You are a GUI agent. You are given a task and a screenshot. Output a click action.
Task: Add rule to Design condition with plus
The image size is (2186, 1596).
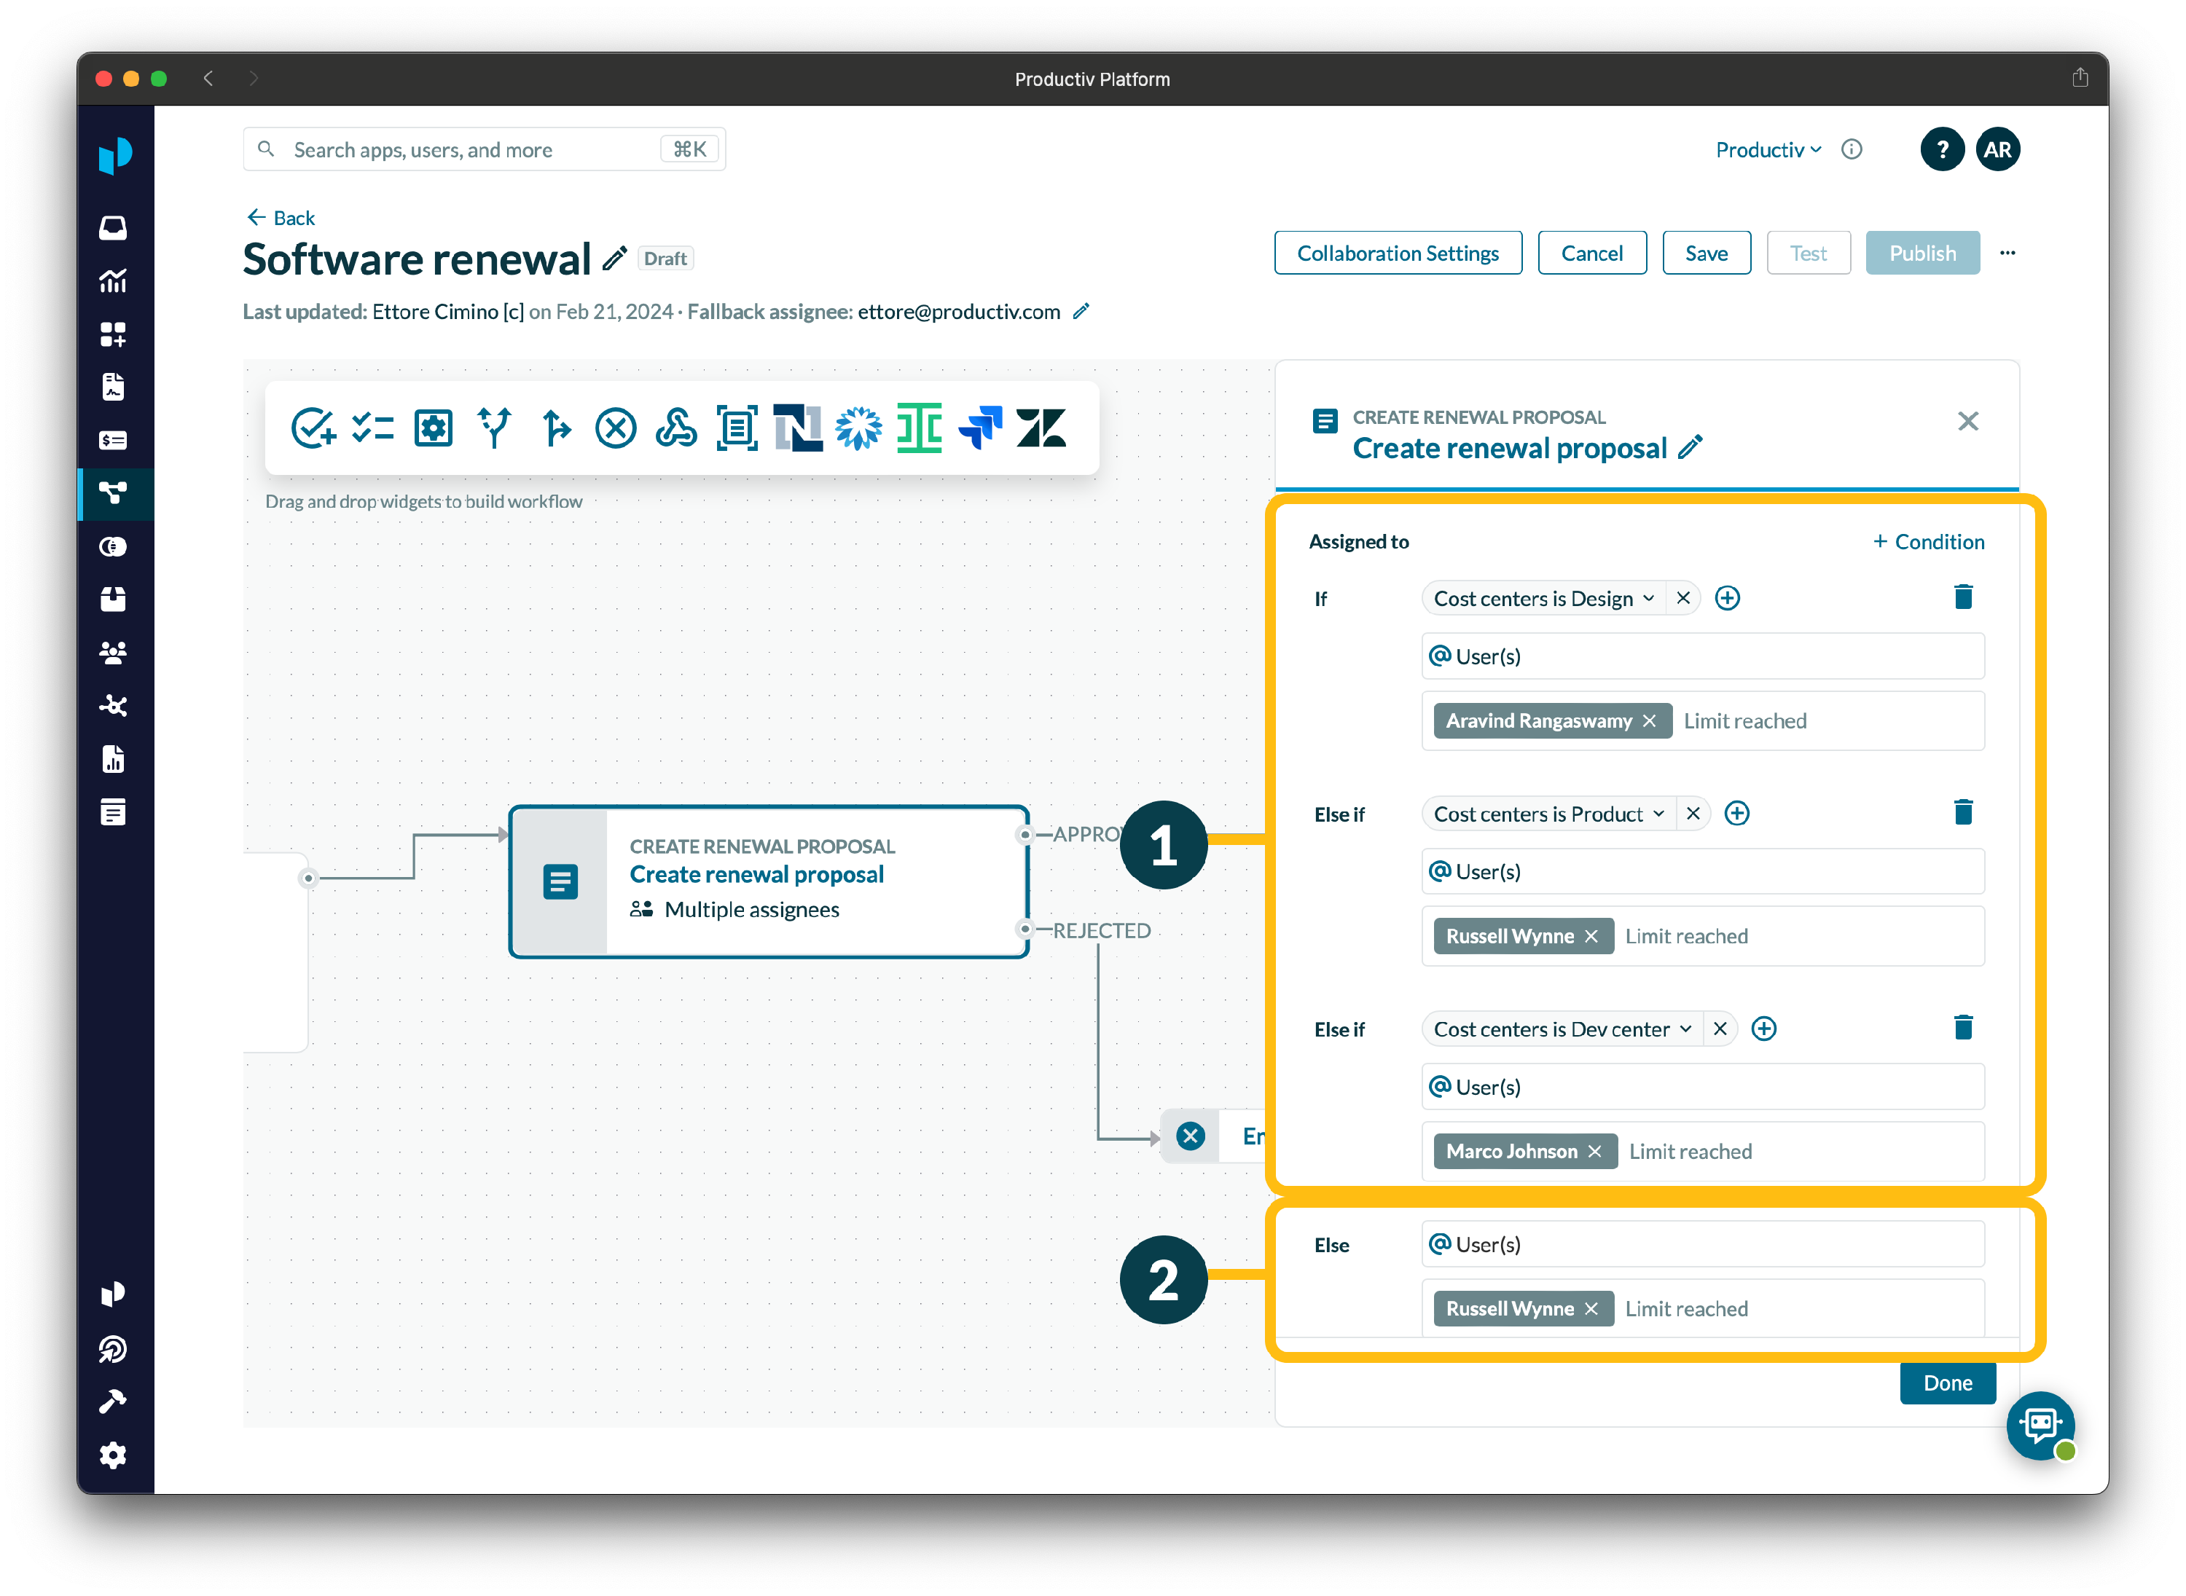click(1727, 598)
